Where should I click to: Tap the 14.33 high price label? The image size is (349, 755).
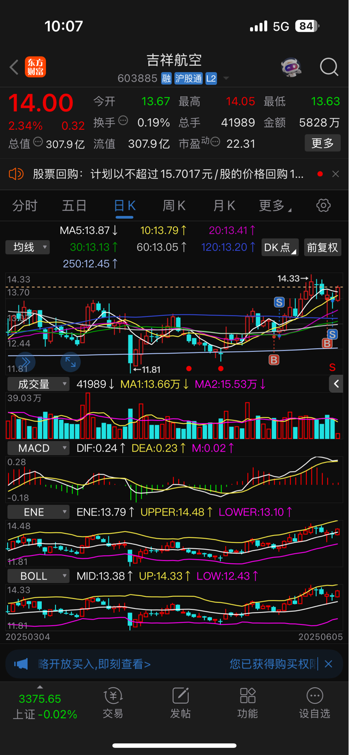pos(293,278)
